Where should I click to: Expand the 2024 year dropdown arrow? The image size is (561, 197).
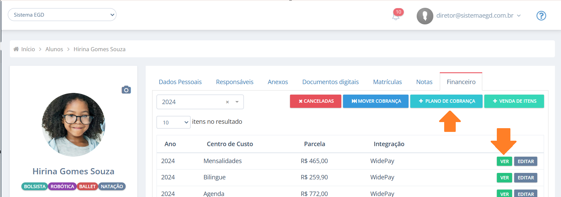click(237, 102)
